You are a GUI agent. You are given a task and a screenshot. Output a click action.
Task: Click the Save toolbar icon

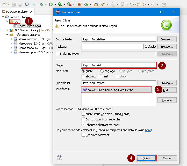pos(13,4)
